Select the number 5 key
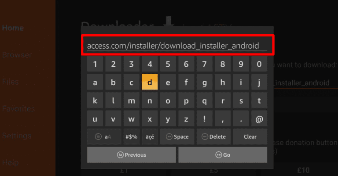Screen dimensions: 338x176 168,64
